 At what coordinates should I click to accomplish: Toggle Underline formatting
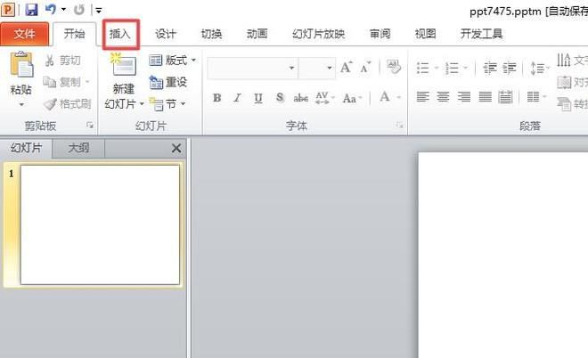tap(258, 98)
